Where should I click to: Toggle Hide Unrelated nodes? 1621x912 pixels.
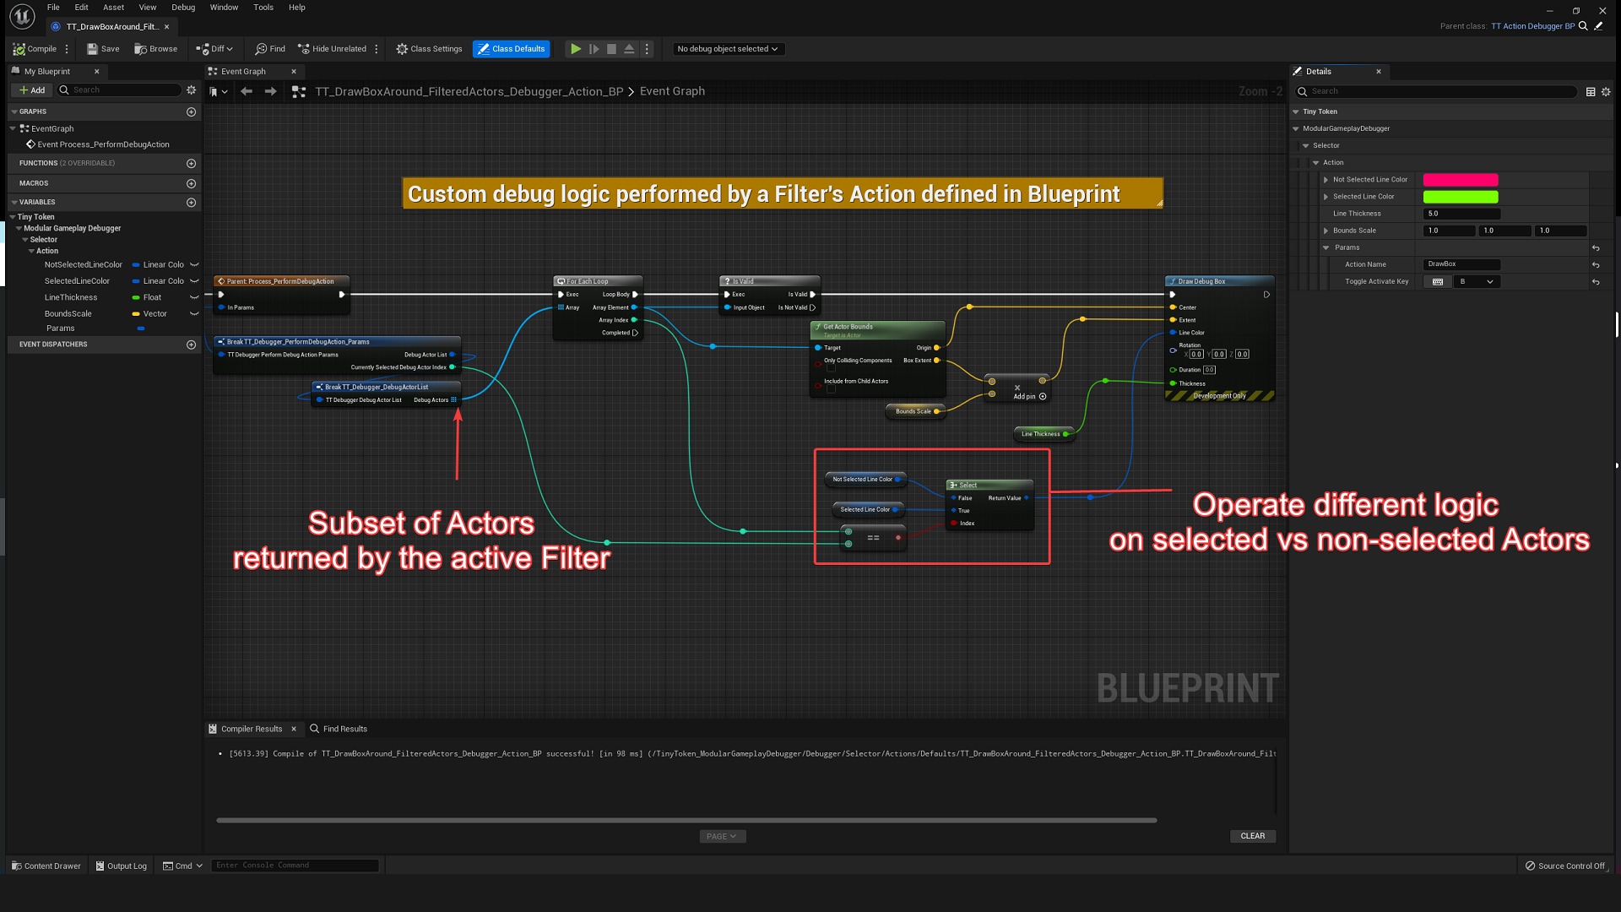(x=333, y=48)
